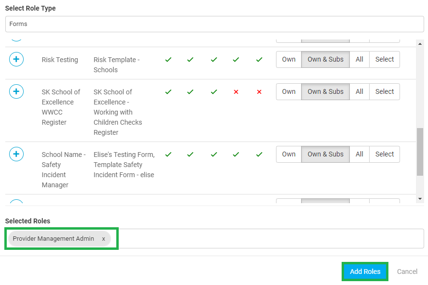
Task: Click last green checkmark in Safety Incident Manager row
Action: click(x=259, y=155)
